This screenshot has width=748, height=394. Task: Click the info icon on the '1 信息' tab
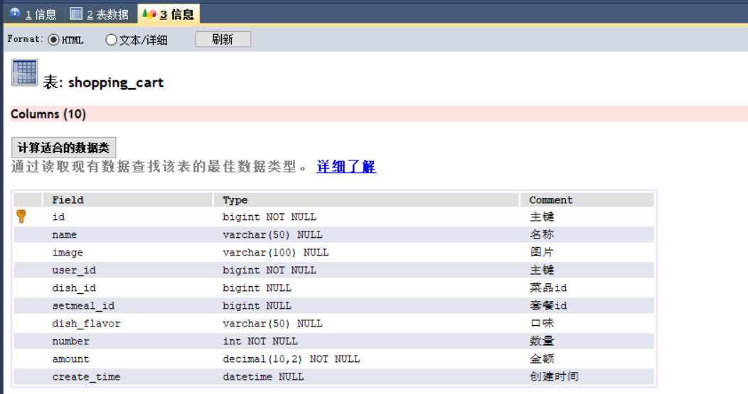(15, 13)
